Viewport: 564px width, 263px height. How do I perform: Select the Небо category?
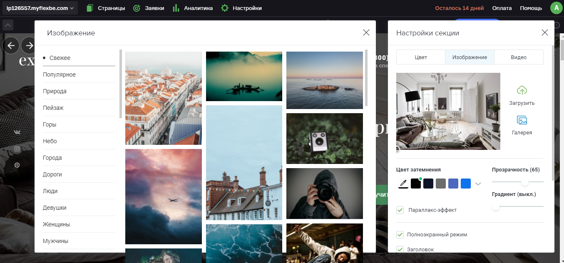pyautogui.click(x=79, y=141)
